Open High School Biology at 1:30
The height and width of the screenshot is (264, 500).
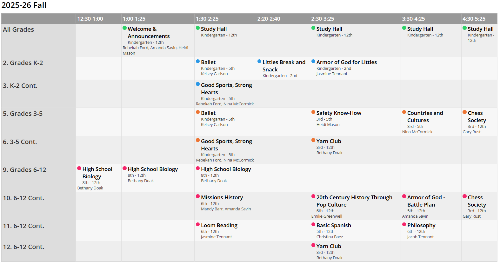226,169
